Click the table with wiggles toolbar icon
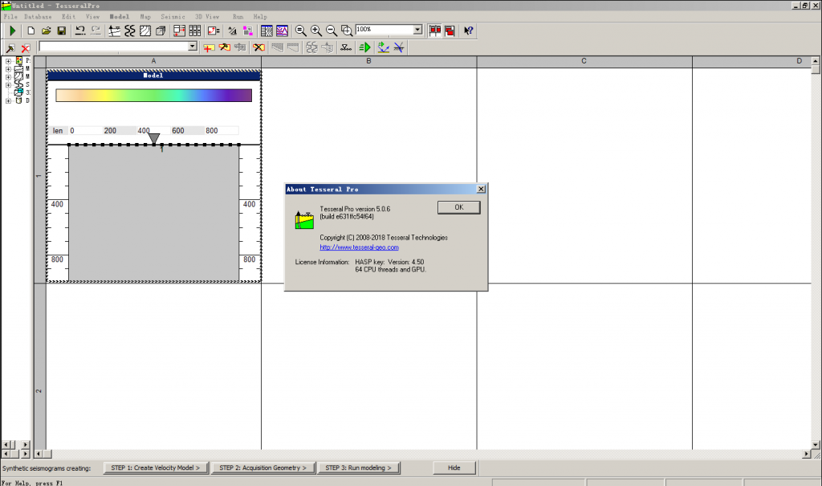This screenshot has height=486, width=822. click(267, 31)
